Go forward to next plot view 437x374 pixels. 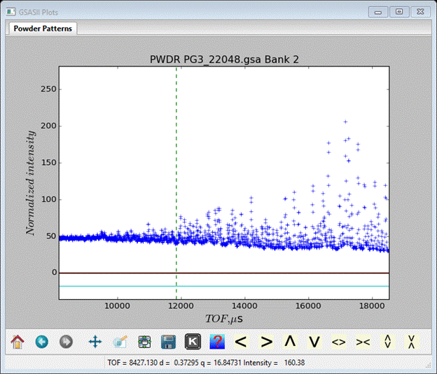click(x=66, y=342)
